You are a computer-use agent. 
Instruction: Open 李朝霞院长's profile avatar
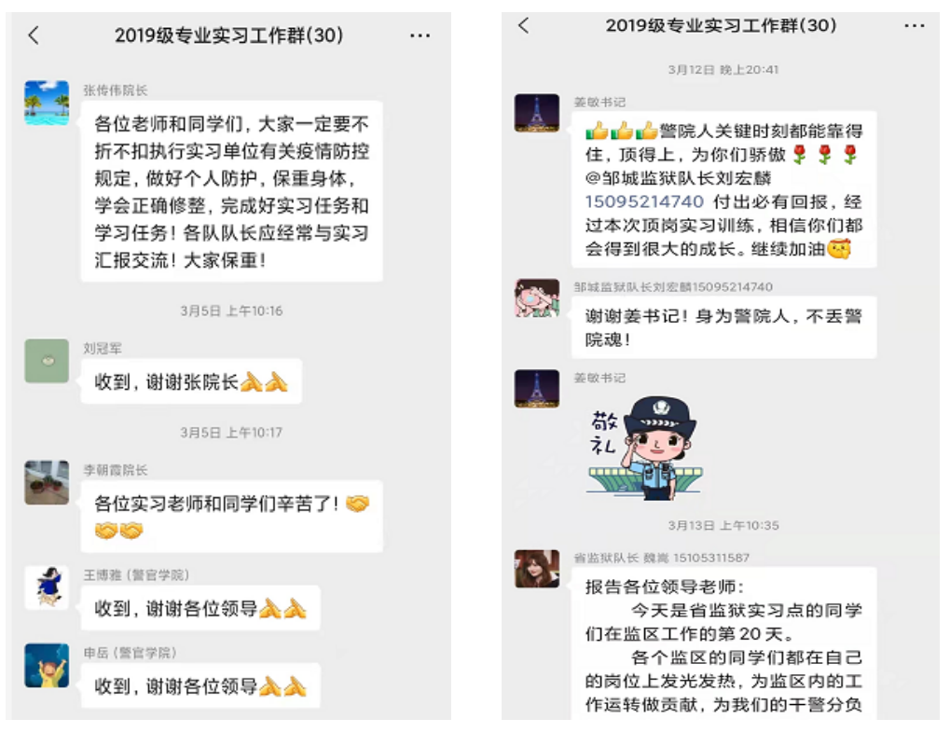pyautogui.click(x=47, y=482)
